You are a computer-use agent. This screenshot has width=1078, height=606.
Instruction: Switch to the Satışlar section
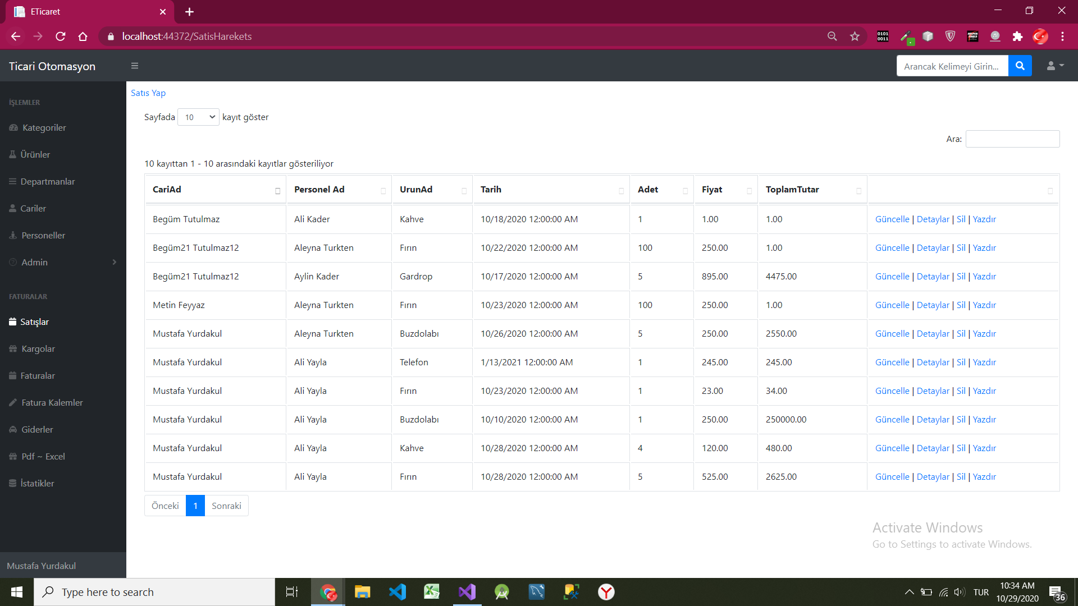(x=35, y=322)
